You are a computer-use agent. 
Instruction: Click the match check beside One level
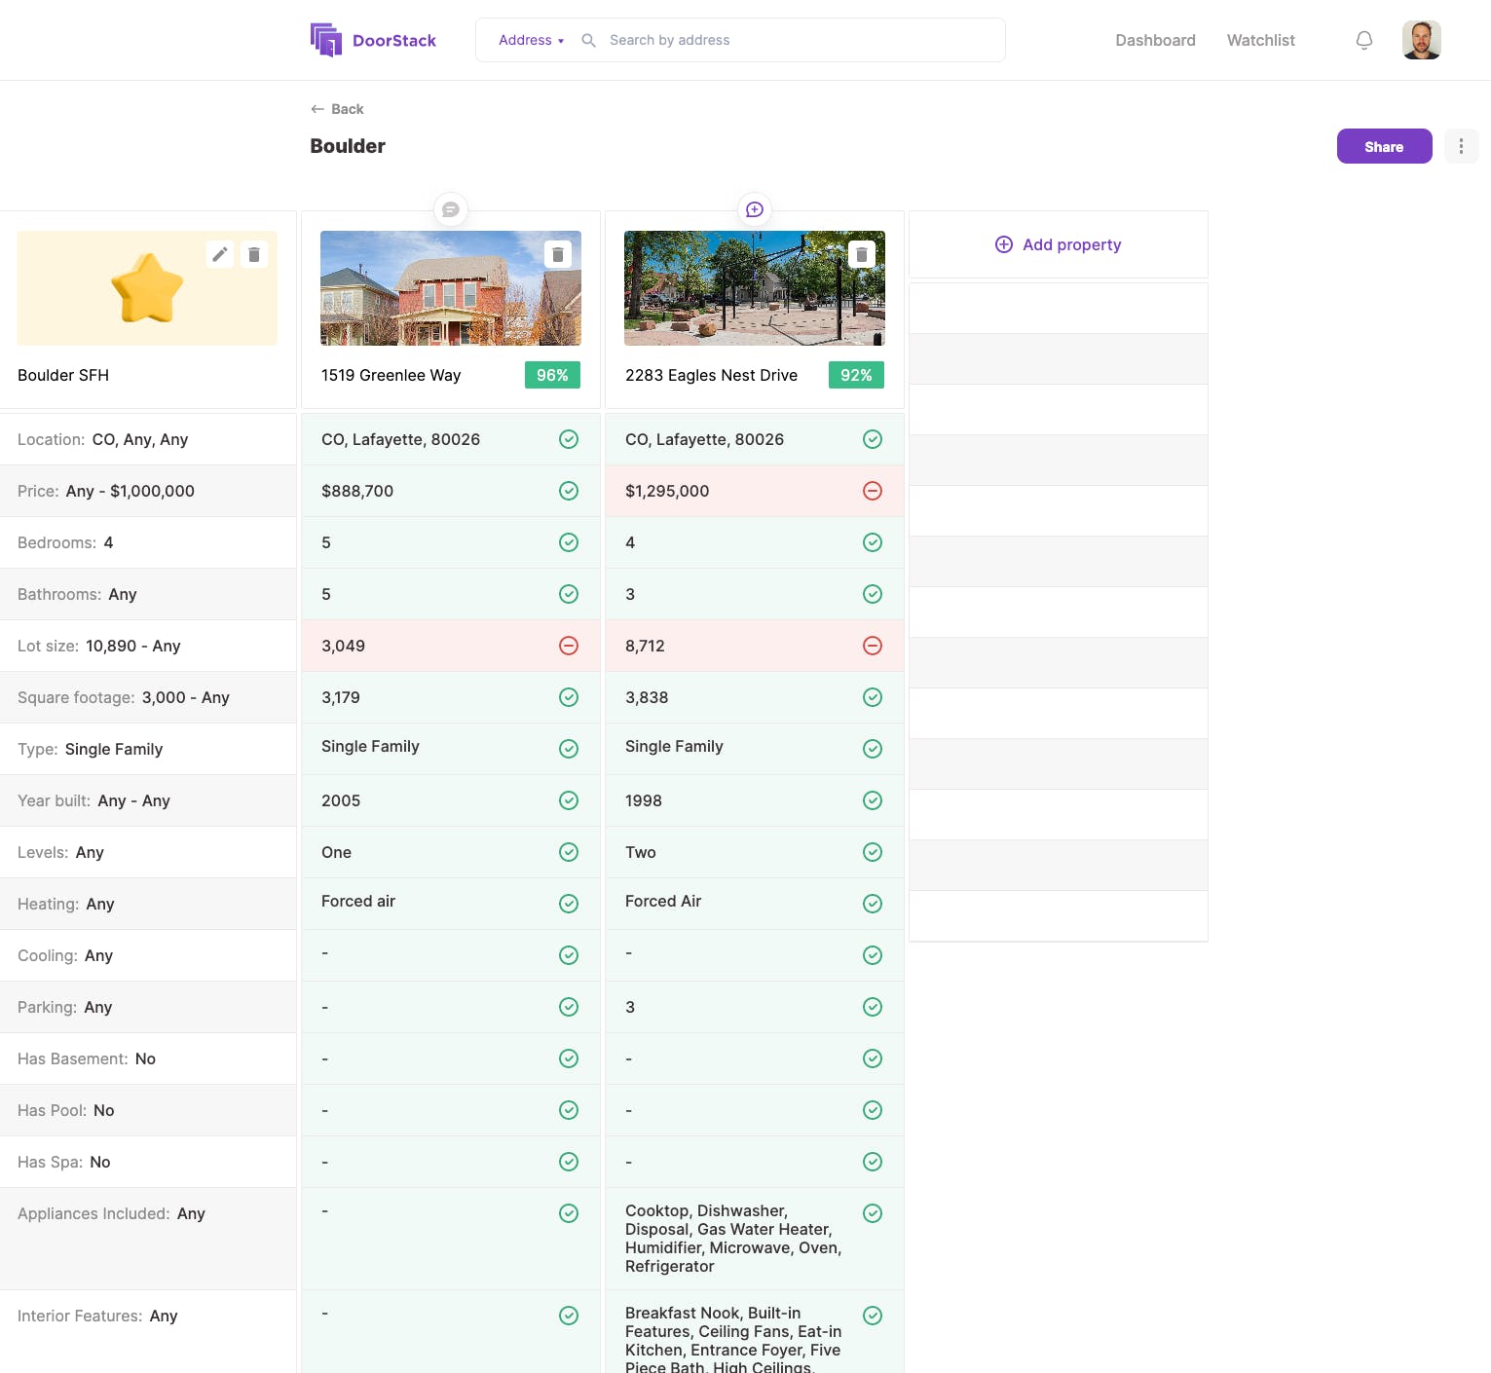click(x=569, y=852)
